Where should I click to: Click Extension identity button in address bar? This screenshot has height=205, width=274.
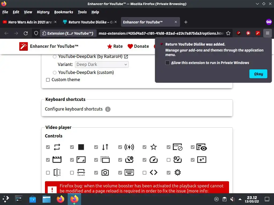tap(68, 33)
